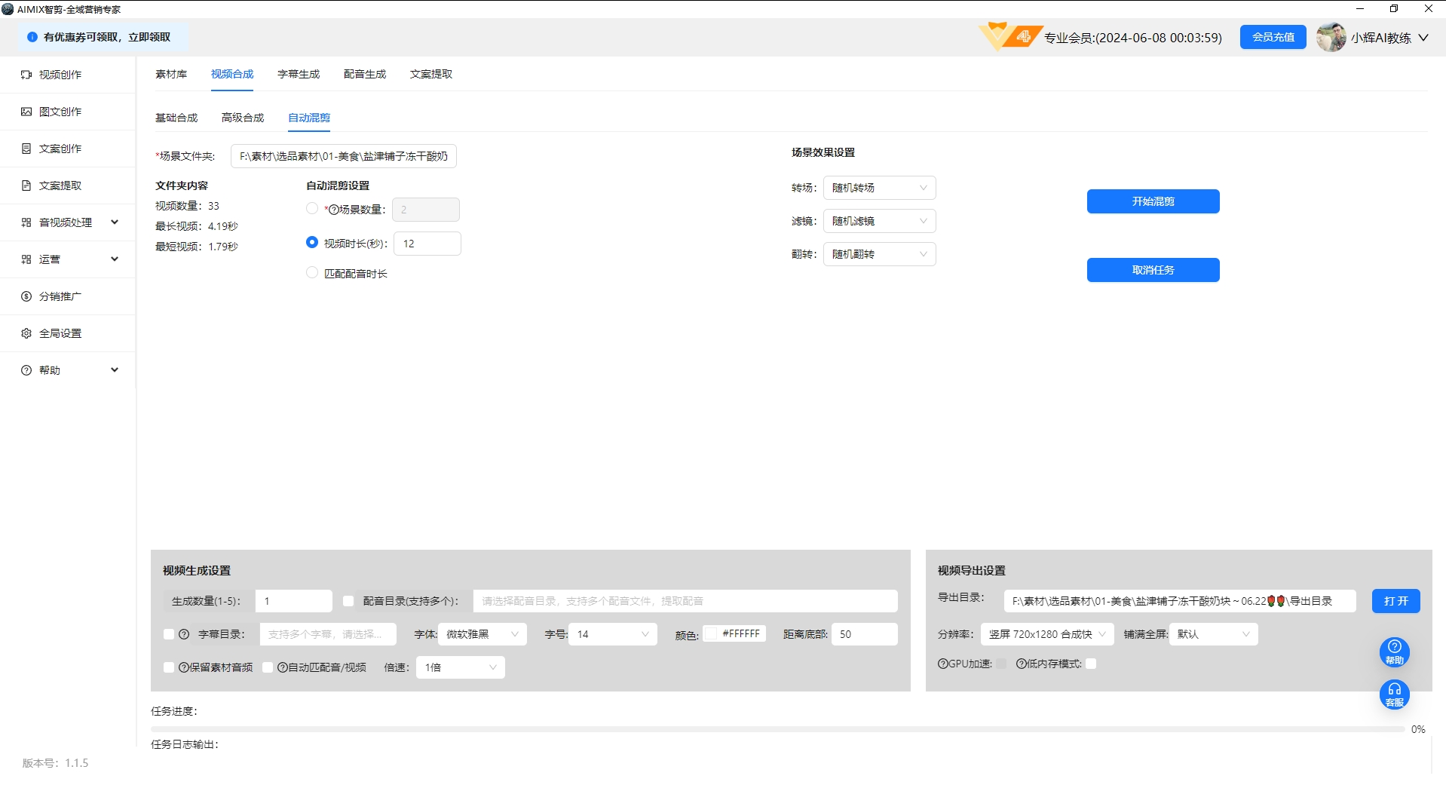Click the 分销推广 coin icon in sidebar
This screenshot has height=785, width=1446.
click(26, 296)
